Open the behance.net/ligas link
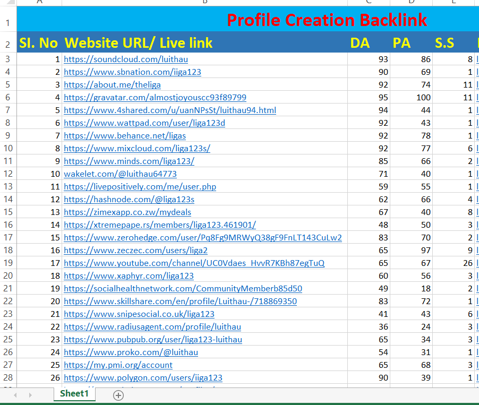 (124, 135)
